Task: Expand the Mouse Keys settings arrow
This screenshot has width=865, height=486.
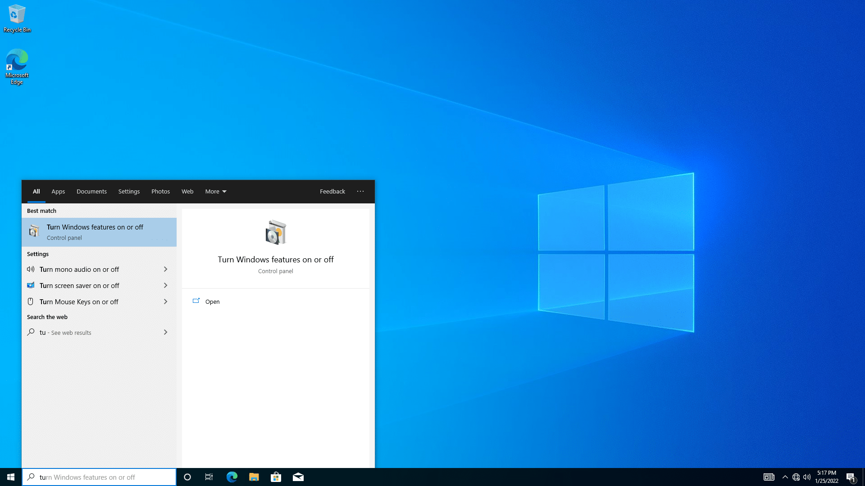Action: (x=165, y=301)
